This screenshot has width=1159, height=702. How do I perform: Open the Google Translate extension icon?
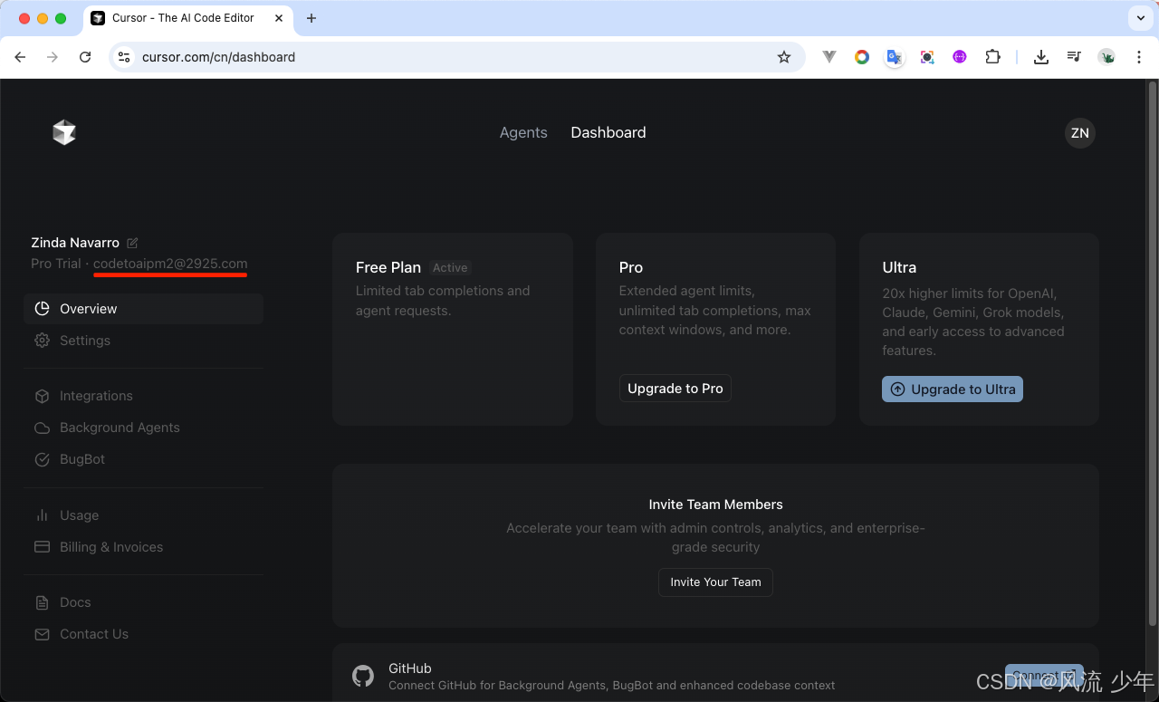[x=894, y=57]
